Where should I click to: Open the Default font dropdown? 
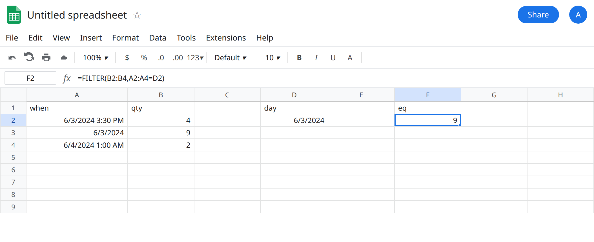(x=230, y=58)
